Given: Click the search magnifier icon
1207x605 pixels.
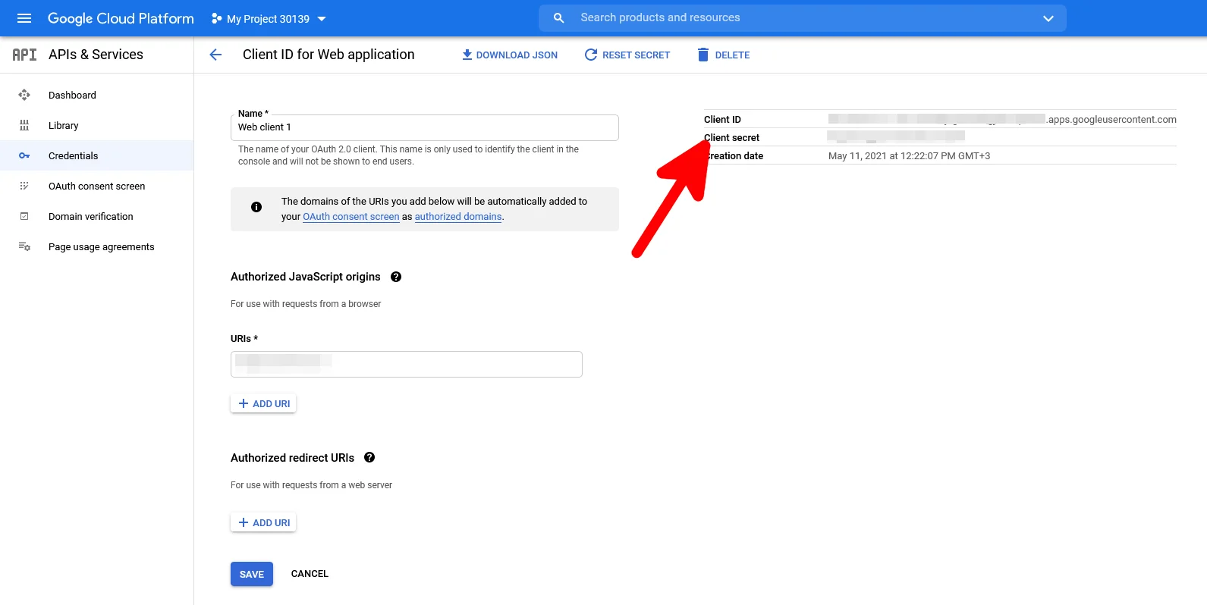Looking at the screenshot, I should [559, 18].
